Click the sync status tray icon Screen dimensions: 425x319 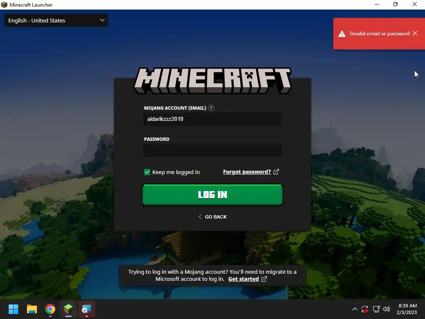tap(365, 309)
